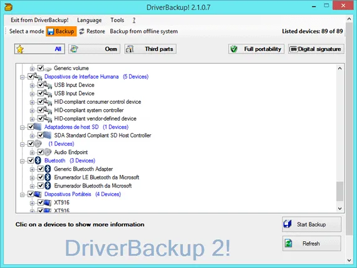Screen dimensions: 357x268
Task: Open the ? help menu
Action: 134,20
